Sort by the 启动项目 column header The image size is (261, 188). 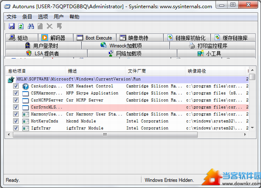coord(35,71)
